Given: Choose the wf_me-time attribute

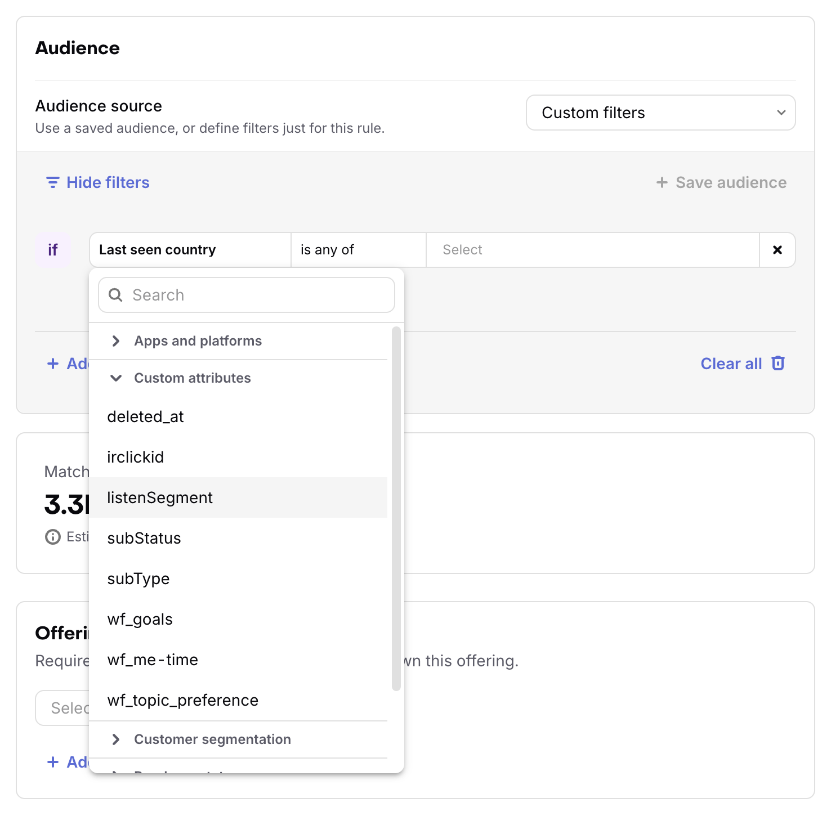Looking at the screenshot, I should click(x=238, y=660).
